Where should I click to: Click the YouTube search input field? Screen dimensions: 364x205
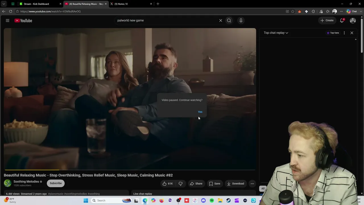tap(166, 20)
